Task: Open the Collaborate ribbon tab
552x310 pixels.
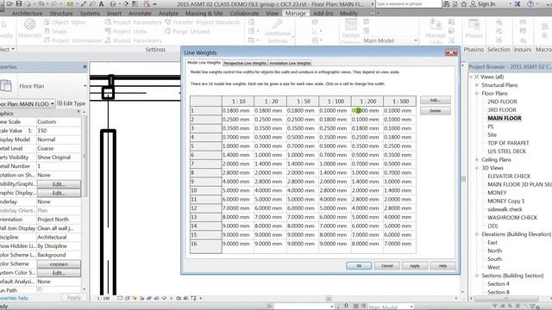Action: [x=244, y=14]
